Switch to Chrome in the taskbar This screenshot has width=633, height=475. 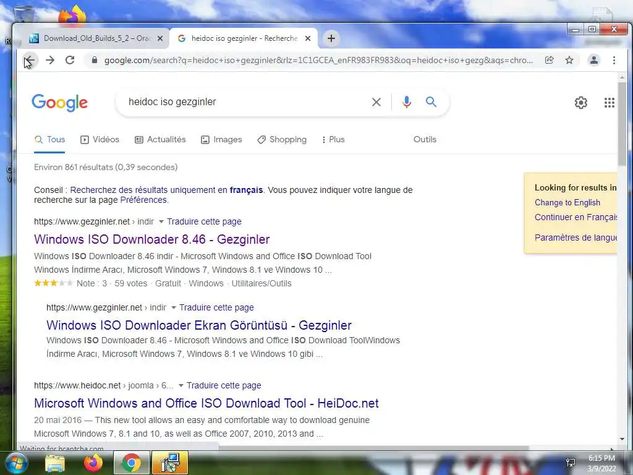pyautogui.click(x=131, y=463)
